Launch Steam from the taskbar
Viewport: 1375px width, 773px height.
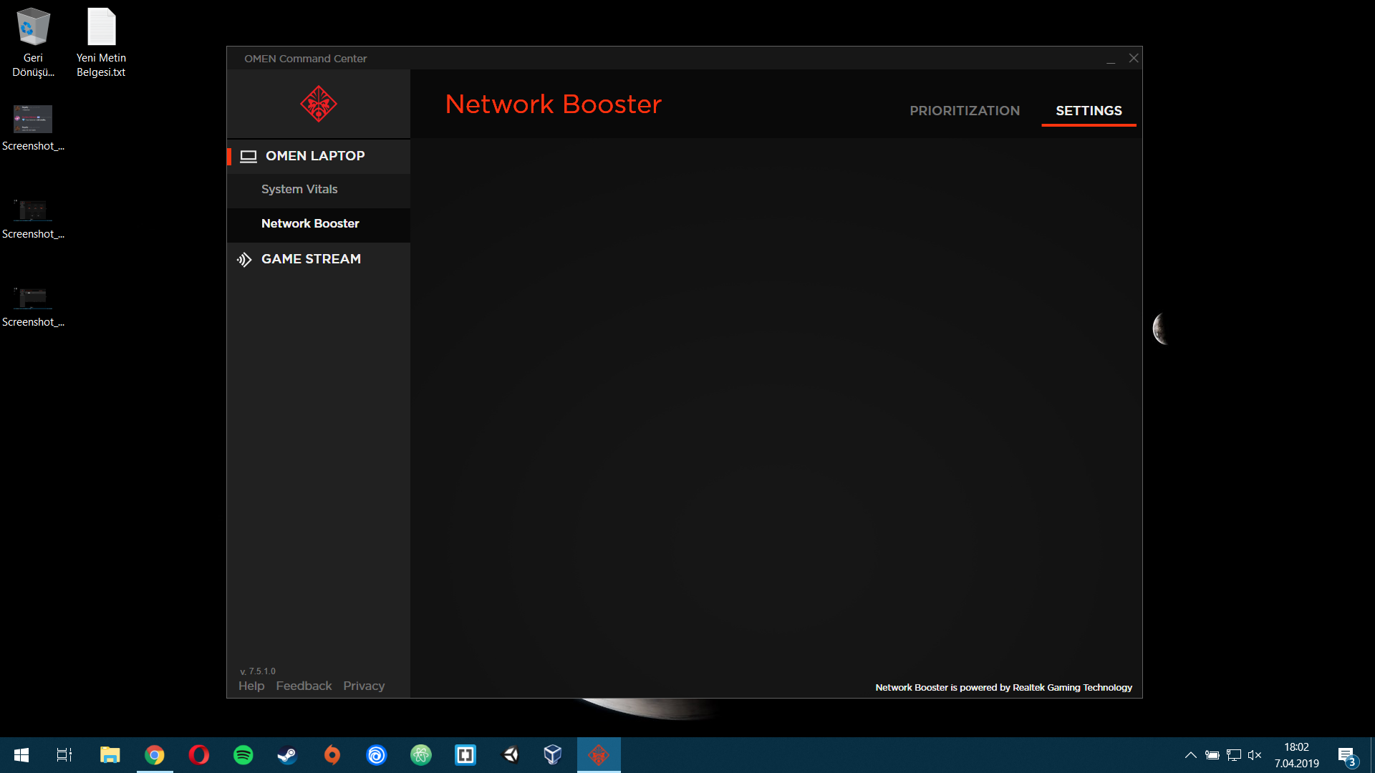[x=288, y=755]
